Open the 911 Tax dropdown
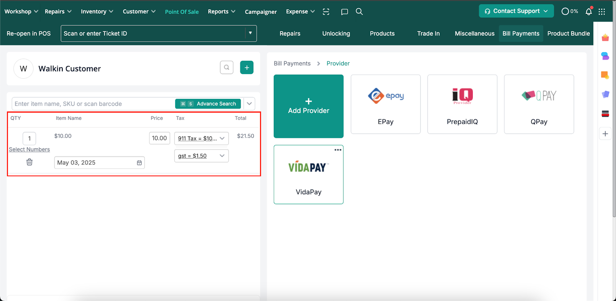Viewport: 616px width, 301px height. coord(201,138)
